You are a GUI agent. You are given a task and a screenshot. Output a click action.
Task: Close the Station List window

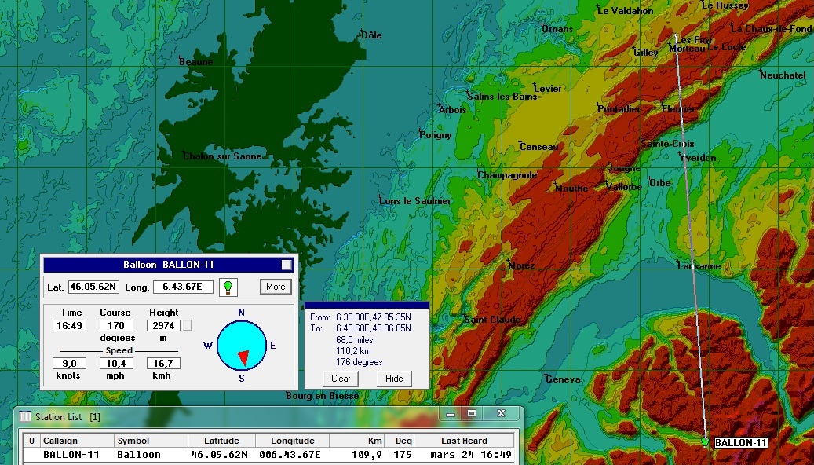pyautogui.click(x=501, y=413)
